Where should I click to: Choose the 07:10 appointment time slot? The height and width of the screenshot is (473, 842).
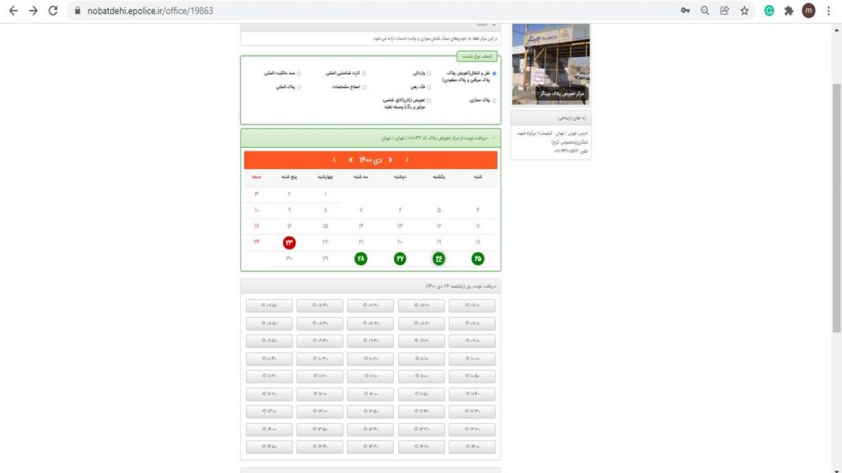tap(472, 305)
